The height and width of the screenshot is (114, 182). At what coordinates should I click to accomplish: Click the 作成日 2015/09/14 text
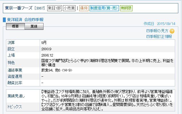pyautogui.click(x=159, y=24)
